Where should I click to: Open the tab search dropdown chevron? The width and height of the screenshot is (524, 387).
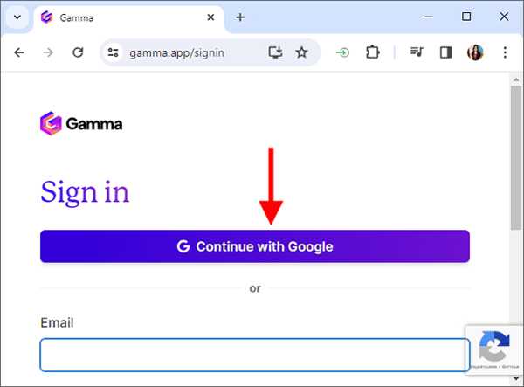pos(17,17)
